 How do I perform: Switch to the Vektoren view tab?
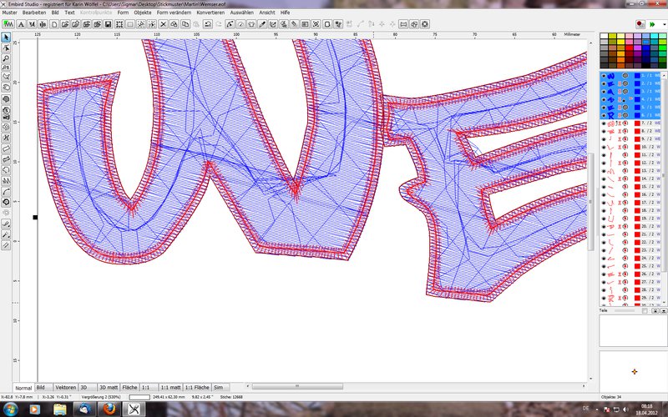coord(66,387)
